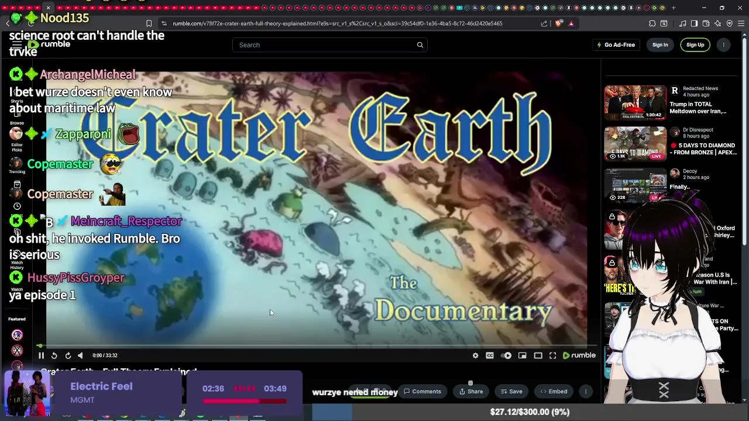Bookmark the page with bookmark icon
749x421 pixels.
149,23
